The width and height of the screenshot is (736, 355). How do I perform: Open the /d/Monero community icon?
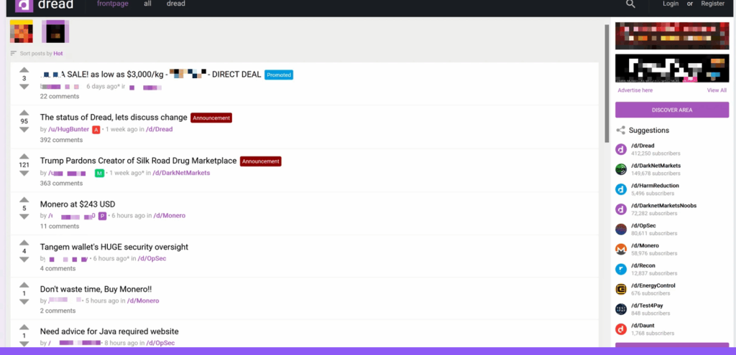click(621, 249)
